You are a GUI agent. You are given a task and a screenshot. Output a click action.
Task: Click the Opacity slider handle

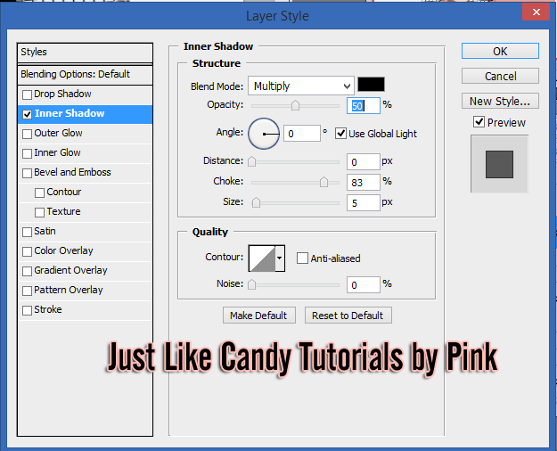point(295,105)
